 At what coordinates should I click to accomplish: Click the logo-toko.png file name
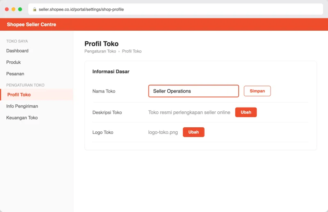coord(163,132)
